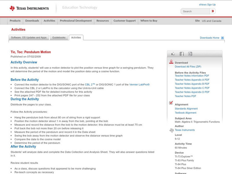Share via the Facebook icon
Image resolution: width=232 pixels, height=174 pixels.
coord(182,54)
